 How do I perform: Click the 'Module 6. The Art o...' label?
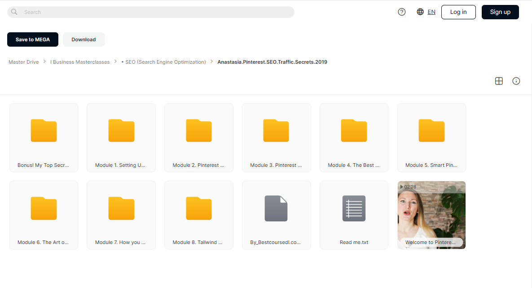pos(43,242)
